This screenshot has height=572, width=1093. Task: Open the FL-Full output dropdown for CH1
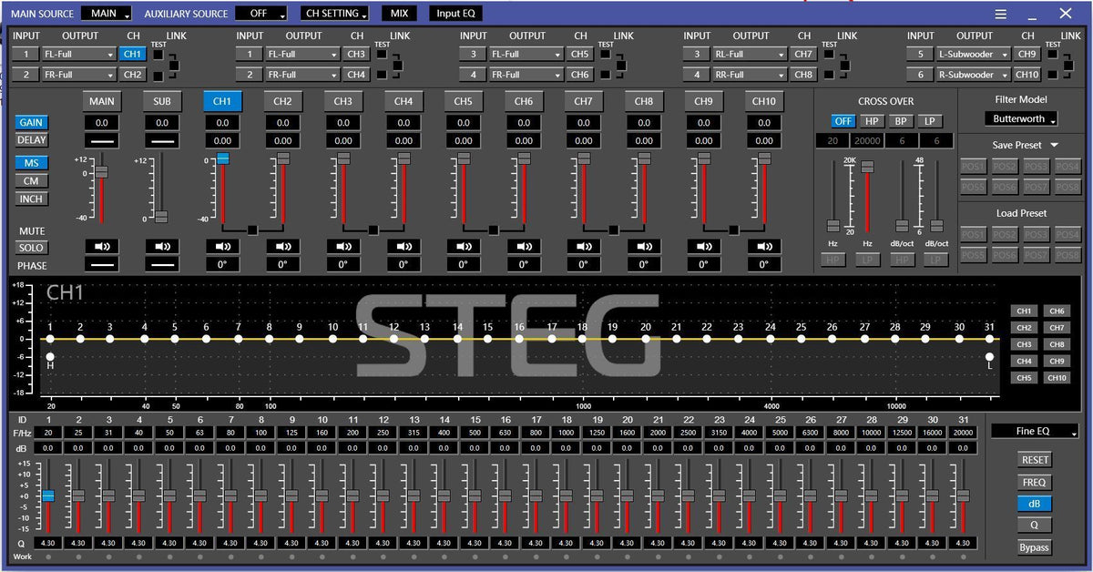78,54
